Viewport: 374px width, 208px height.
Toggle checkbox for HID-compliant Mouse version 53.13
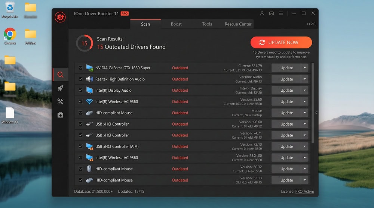80,180
